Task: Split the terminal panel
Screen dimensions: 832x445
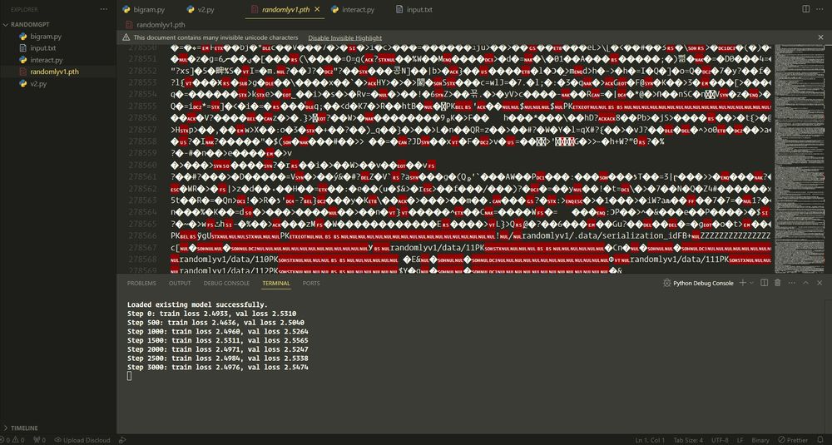Action: pyautogui.click(x=764, y=284)
